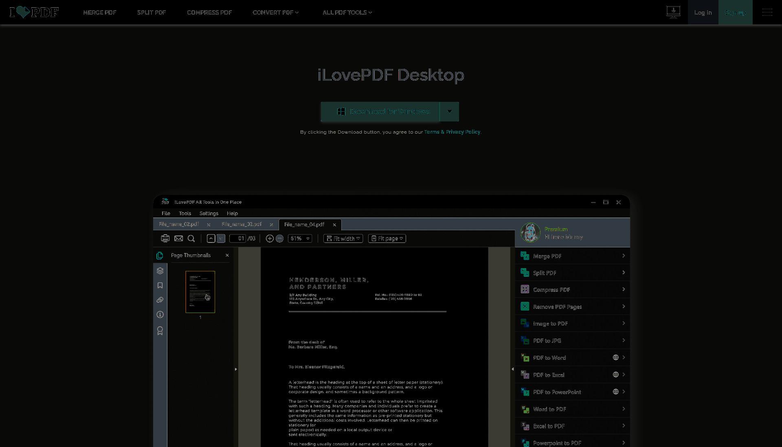Click the email envelope icon
Image resolution: width=782 pixels, height=447 pixels.
coord(178,238)
